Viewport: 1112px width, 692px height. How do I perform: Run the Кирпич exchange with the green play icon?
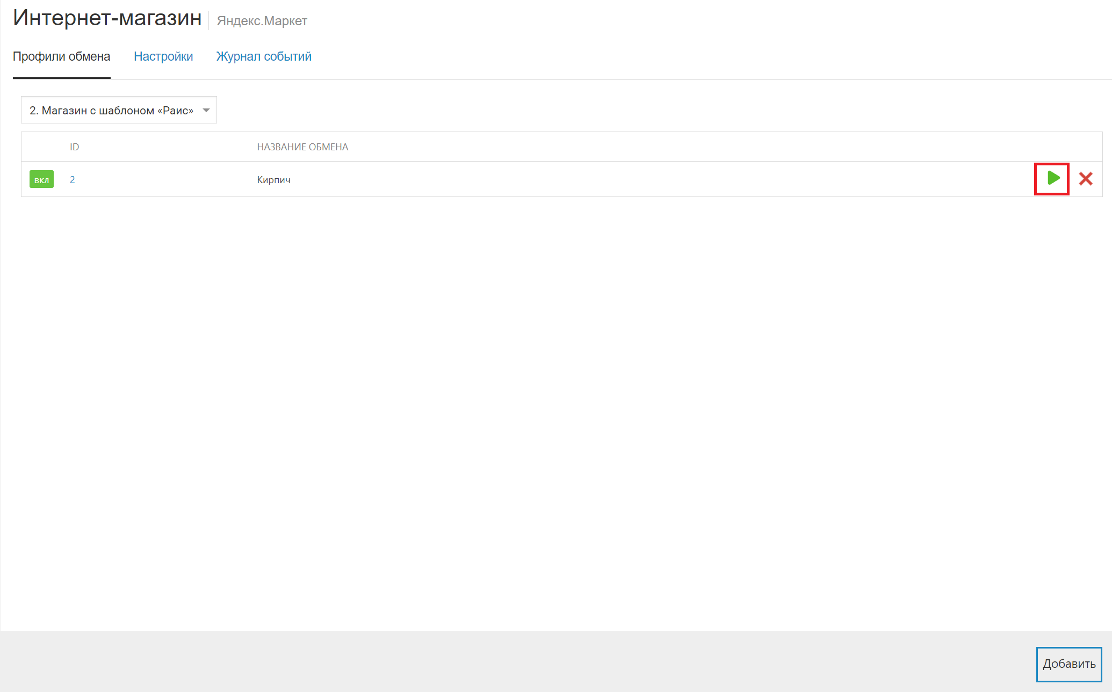coord(1053,178)
